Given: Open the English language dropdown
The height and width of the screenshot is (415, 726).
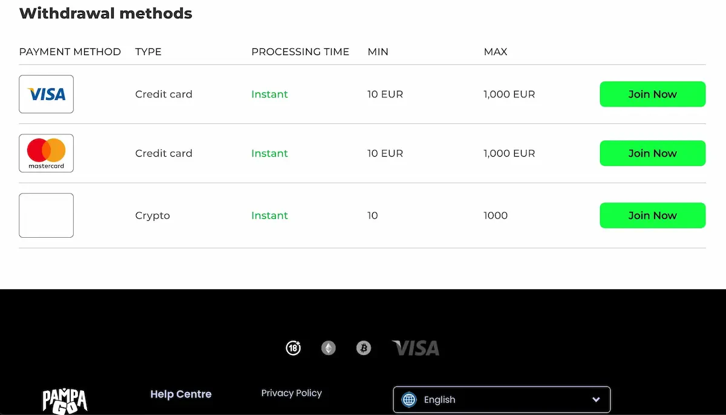Looking at the screenshot, I should point(501,400).
